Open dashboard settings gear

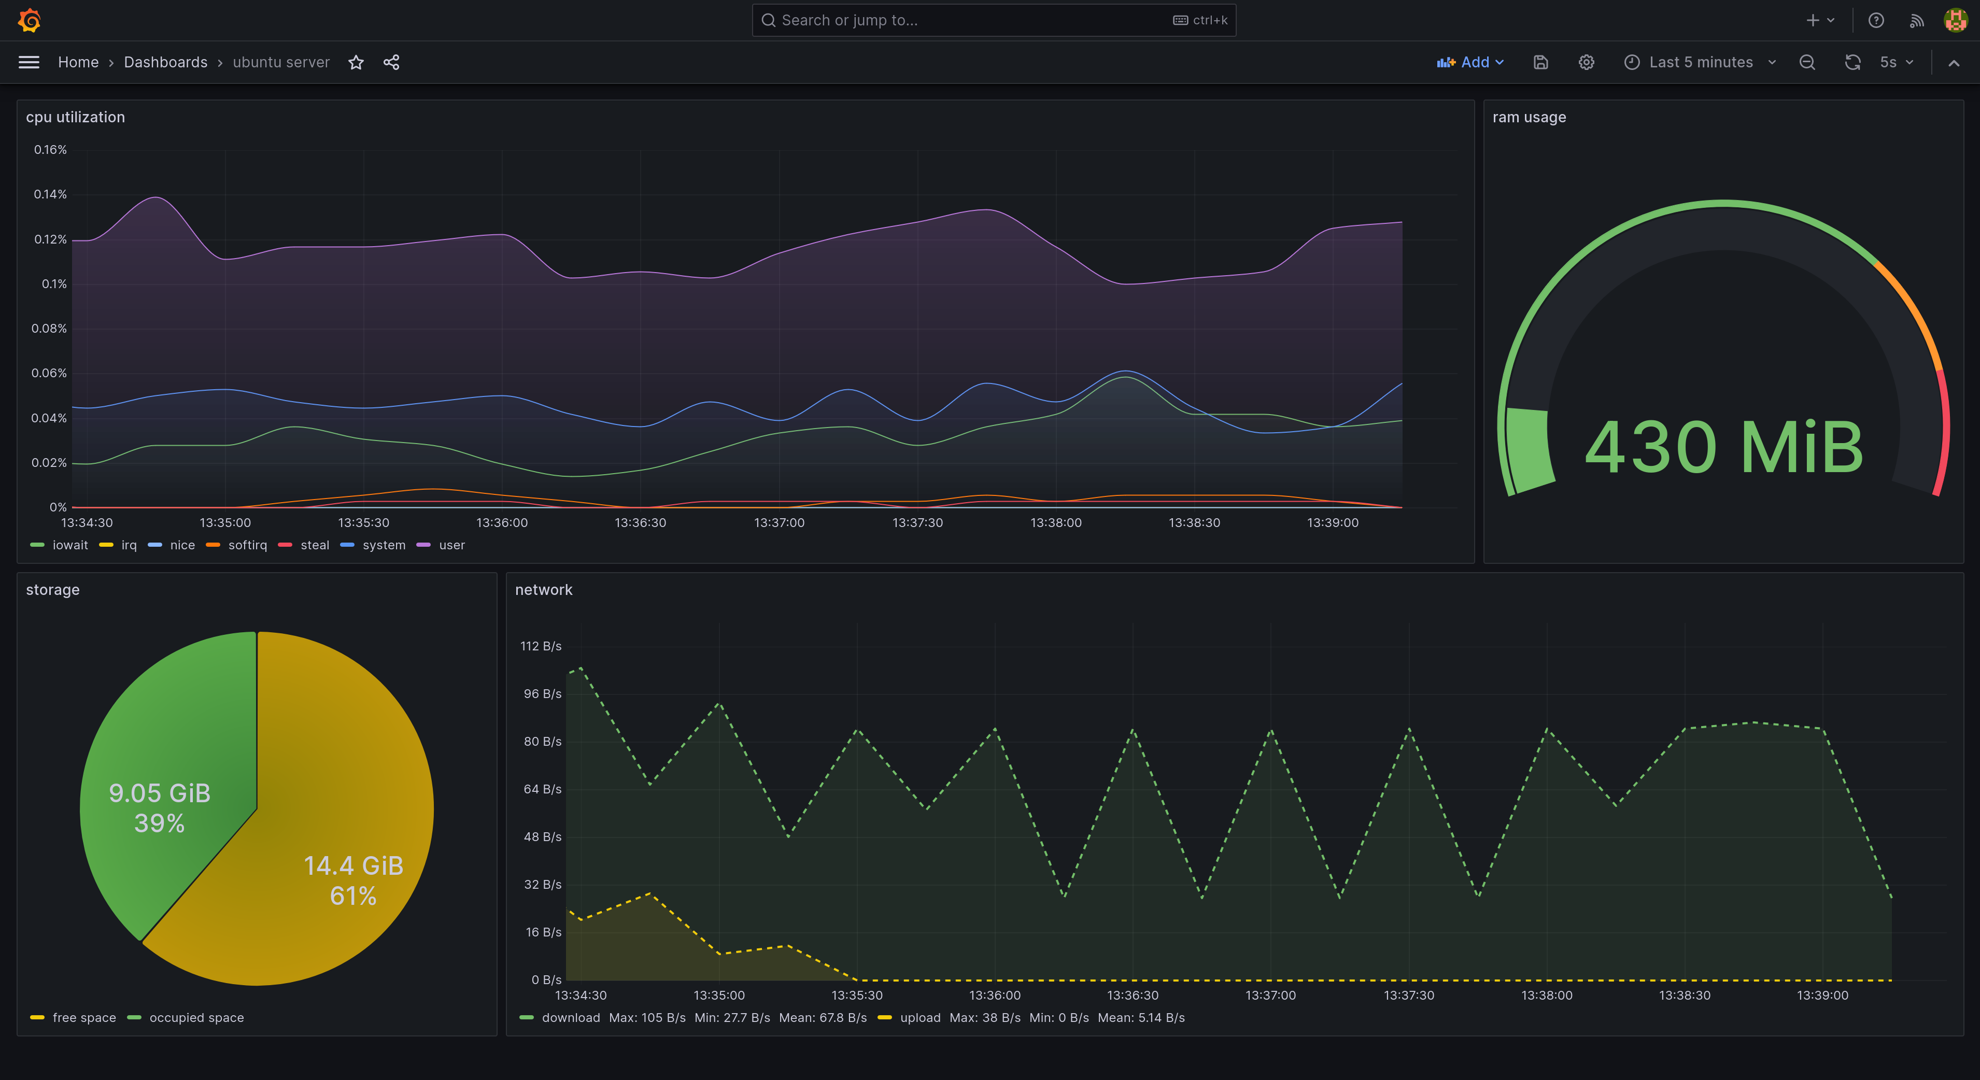(1587, 62)
